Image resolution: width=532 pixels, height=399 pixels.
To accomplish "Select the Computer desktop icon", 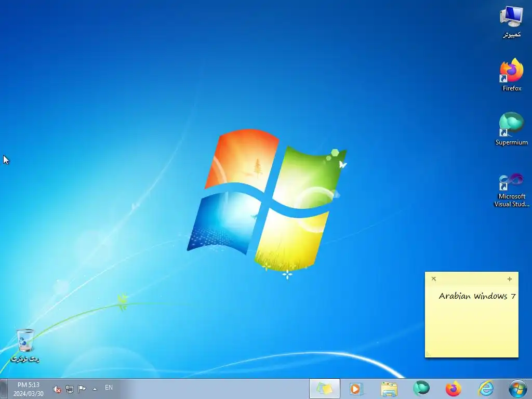I will (511, 21).
